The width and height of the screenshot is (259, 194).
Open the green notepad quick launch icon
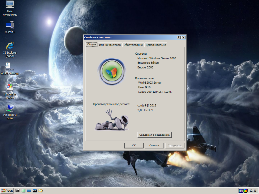(x=23, y=191)
